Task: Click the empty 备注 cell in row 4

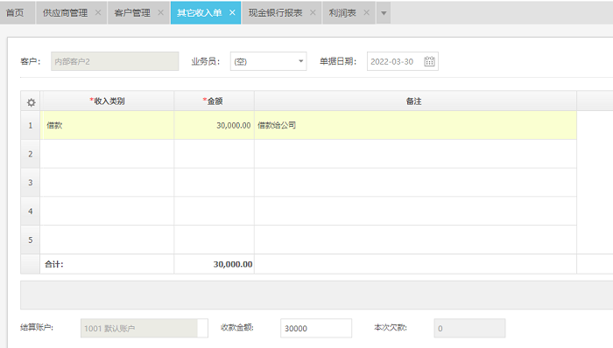Action: (415, 211)
